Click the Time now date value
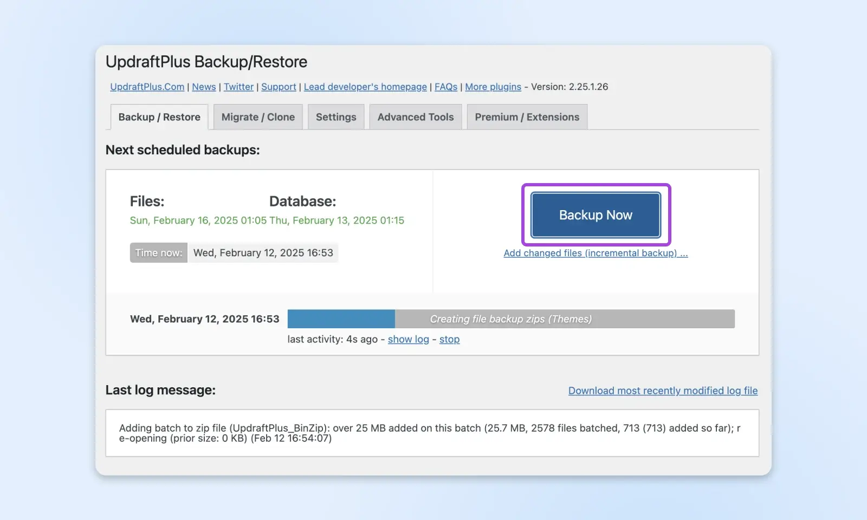 (x=263, y=253)
